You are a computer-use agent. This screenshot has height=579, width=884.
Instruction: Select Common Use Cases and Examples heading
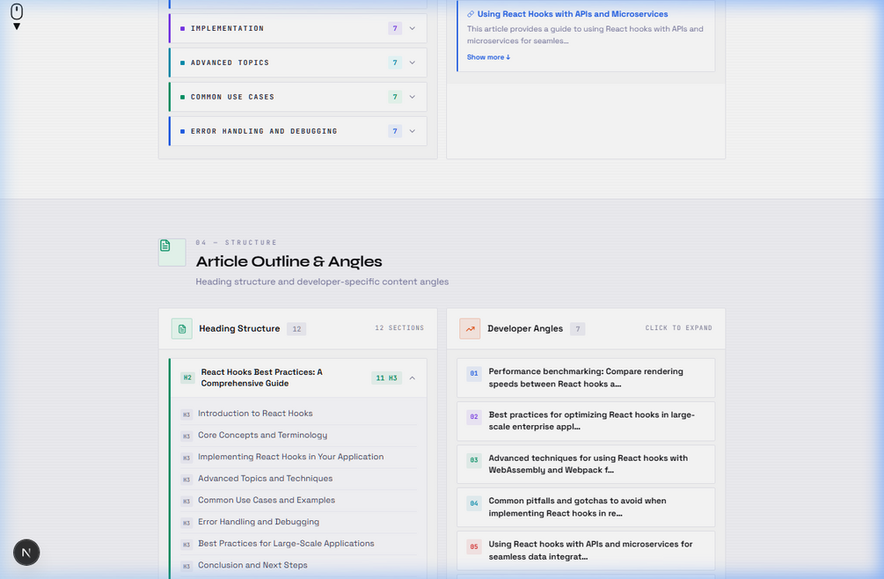(267, 500)
